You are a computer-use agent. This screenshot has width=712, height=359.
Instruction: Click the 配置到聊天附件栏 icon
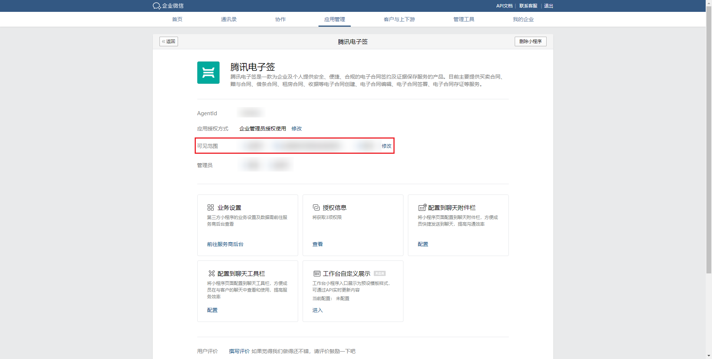(423, 207)
